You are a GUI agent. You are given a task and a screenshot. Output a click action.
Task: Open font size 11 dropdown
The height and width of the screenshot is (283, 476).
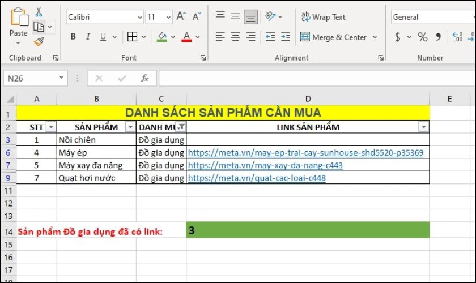tap(168, 18)
